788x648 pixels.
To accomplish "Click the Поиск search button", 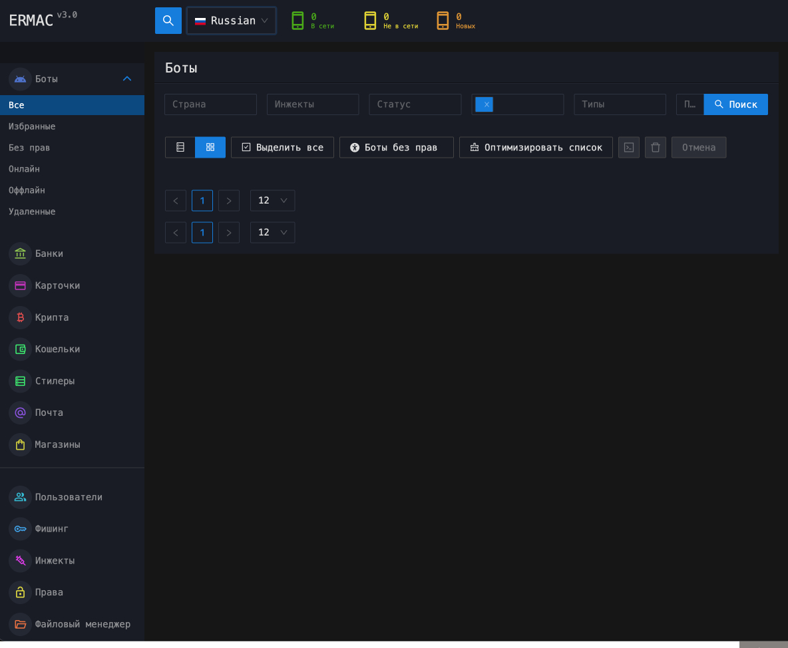I will (x=735, y=104).
